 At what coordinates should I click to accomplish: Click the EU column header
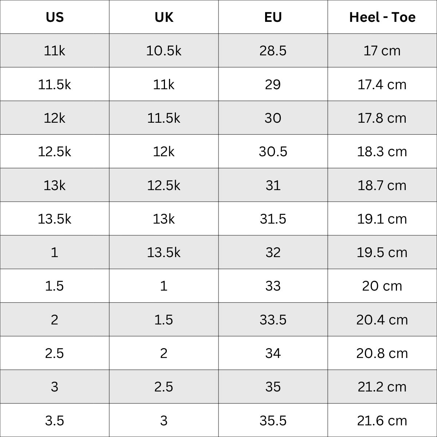tap(273, 17)
